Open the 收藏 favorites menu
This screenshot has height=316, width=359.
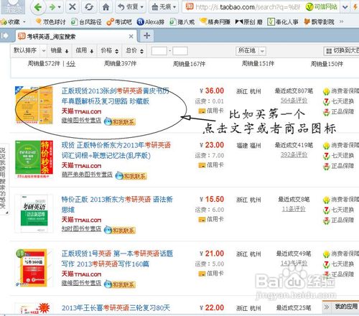coord(13,22)
